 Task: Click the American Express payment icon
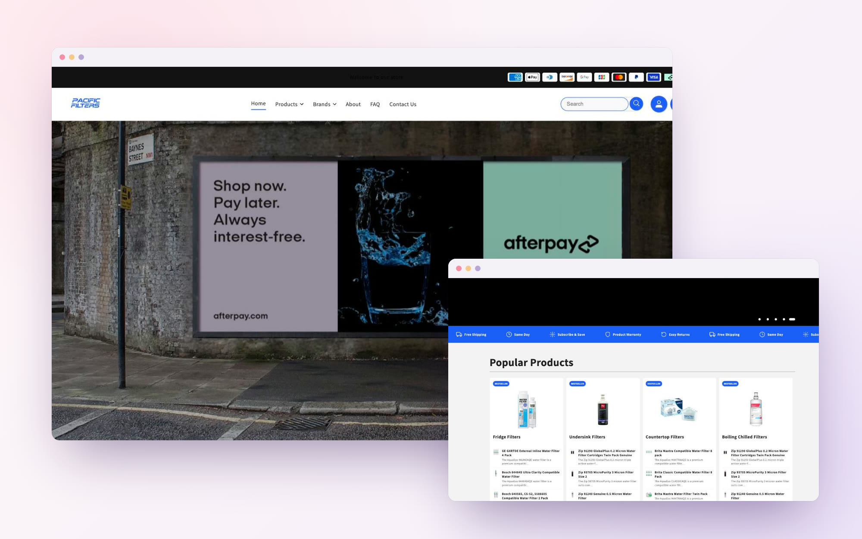(x=515, y=77)
